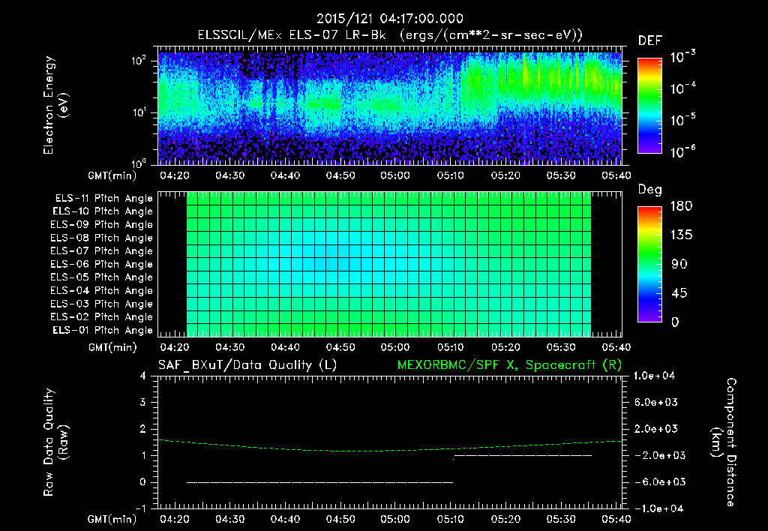The height and width of the screenshot is (531, 768).
Task: Click the Deg pitch angle color bar
Action: [x=649, y=264]
